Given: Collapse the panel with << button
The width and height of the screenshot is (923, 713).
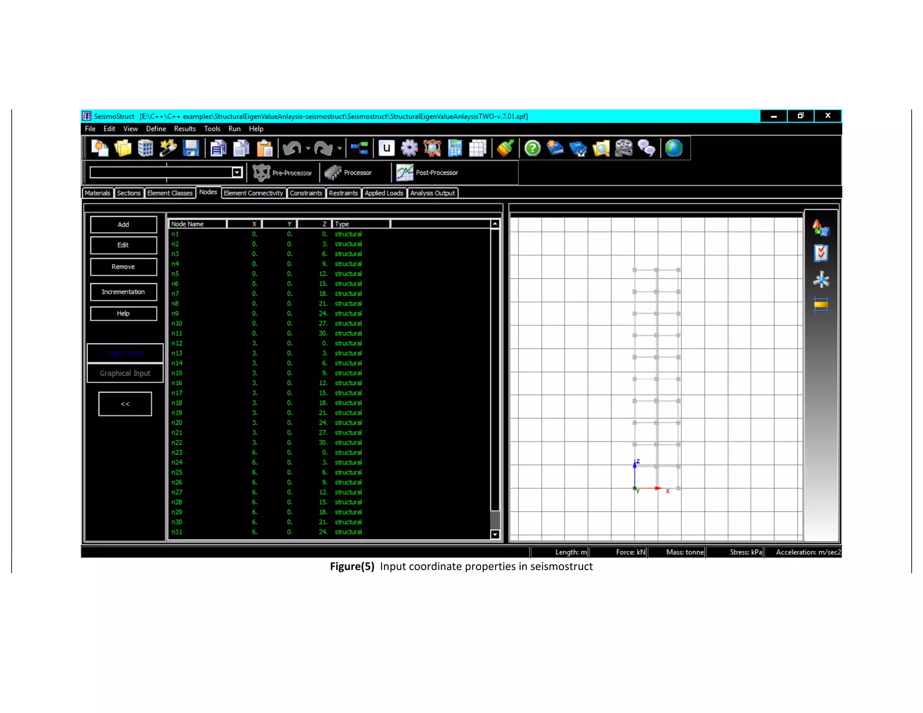Looking at the screenshot, I should tap(125, 404).
